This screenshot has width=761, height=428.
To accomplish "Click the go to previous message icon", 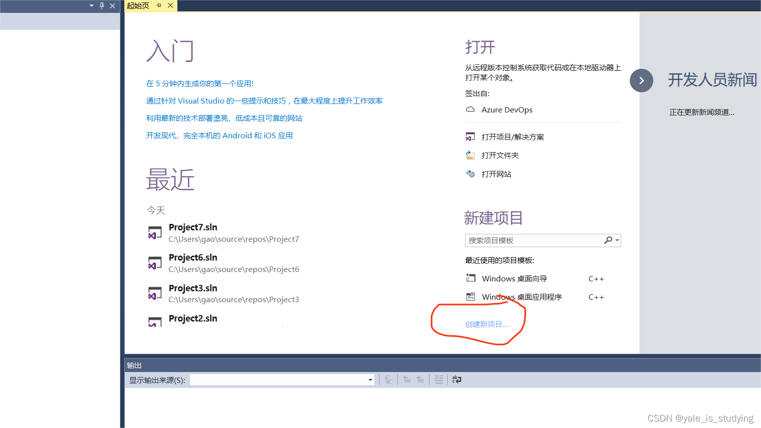I will coord(407,379).
